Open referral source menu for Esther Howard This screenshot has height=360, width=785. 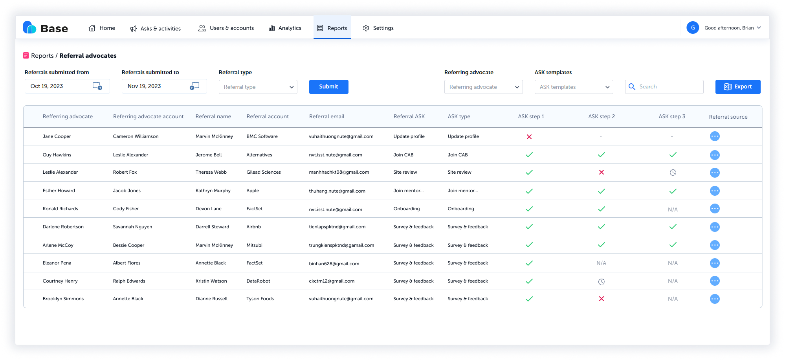click(x=715, y=191)
